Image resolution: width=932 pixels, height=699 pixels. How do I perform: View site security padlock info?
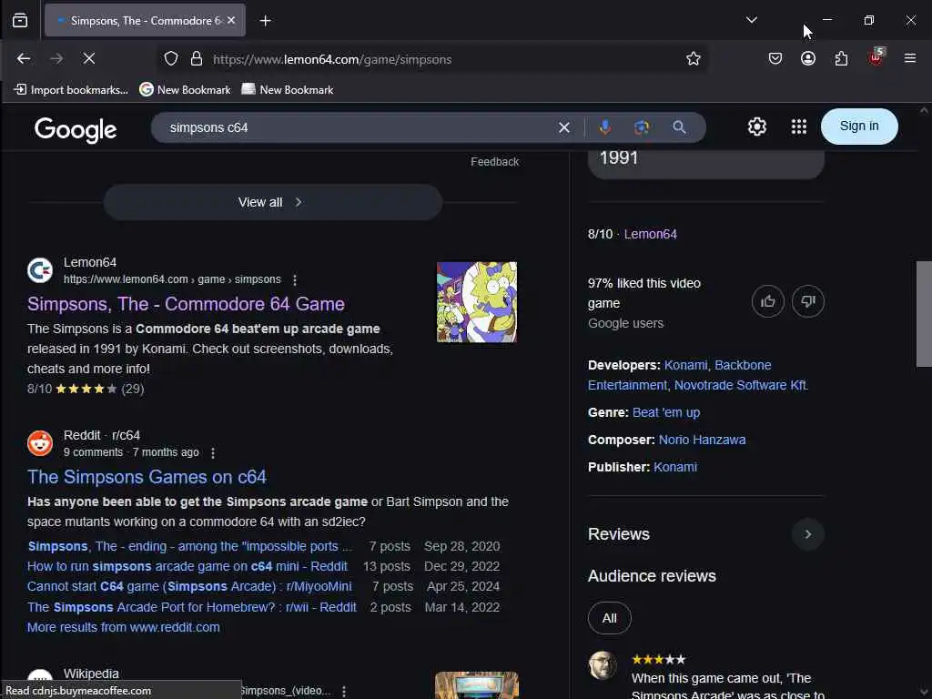[197, 58]
